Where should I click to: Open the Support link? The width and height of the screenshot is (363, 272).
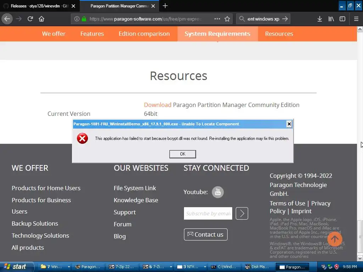124,212
